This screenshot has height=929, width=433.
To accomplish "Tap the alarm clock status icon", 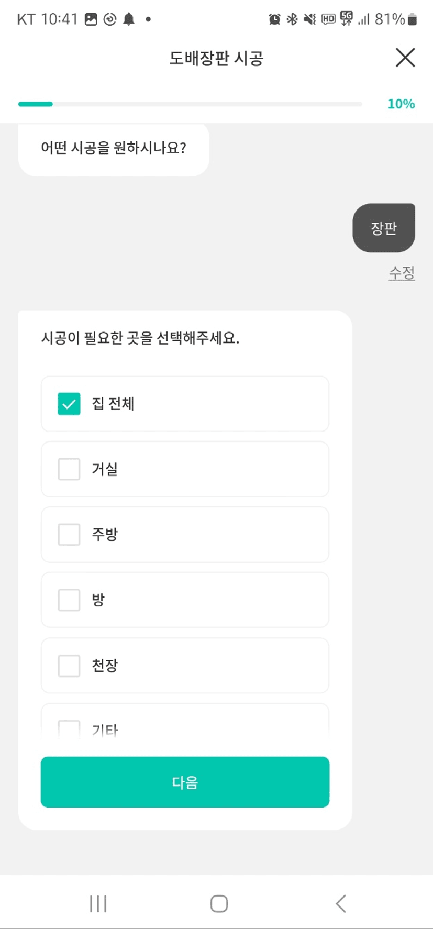I will 274,19.
